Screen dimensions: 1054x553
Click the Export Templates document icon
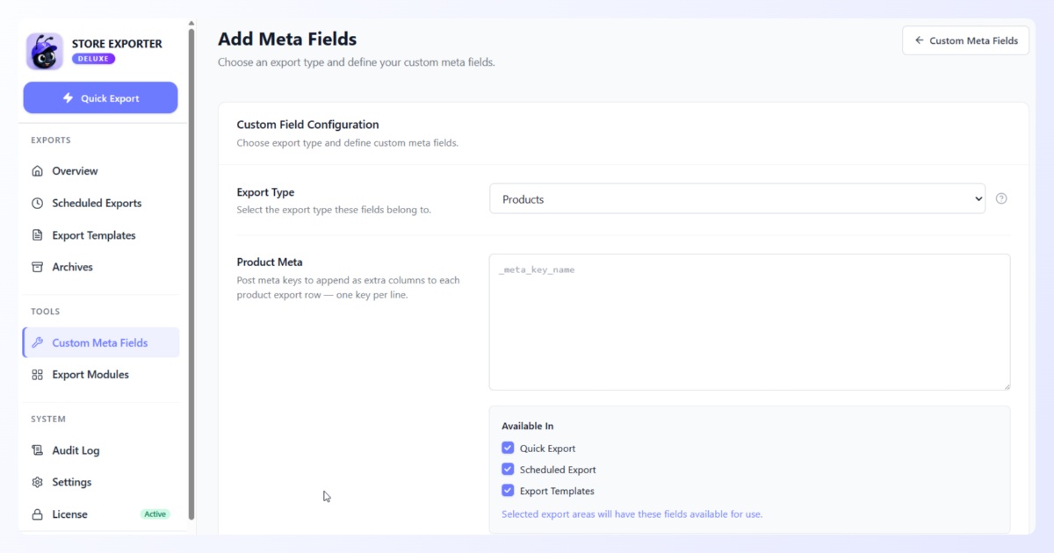(37, 235)
